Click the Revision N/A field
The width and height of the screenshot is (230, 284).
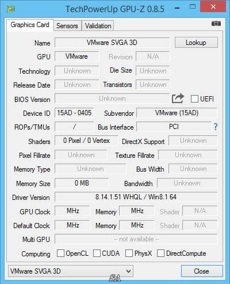(153, 56)
